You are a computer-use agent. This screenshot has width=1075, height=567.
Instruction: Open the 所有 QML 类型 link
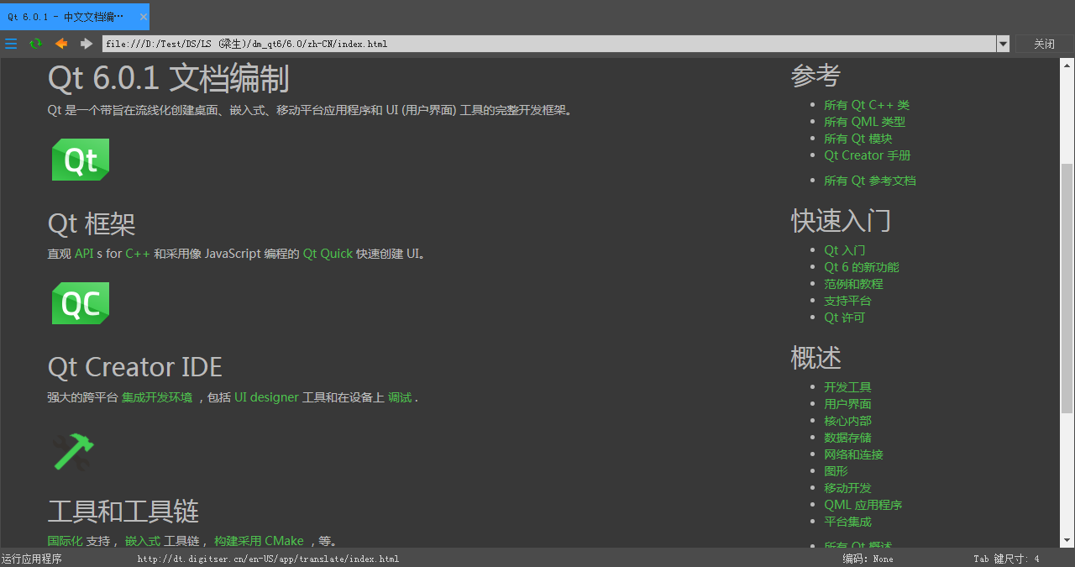pyautogui.click(x=864, y=122)
